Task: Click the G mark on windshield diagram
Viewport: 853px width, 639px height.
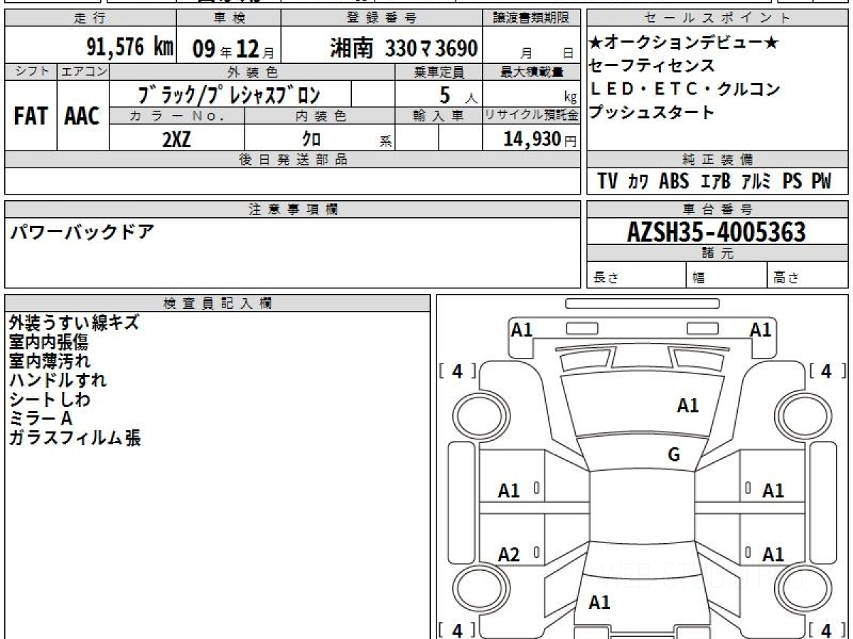Action: (x=674, y=455)
